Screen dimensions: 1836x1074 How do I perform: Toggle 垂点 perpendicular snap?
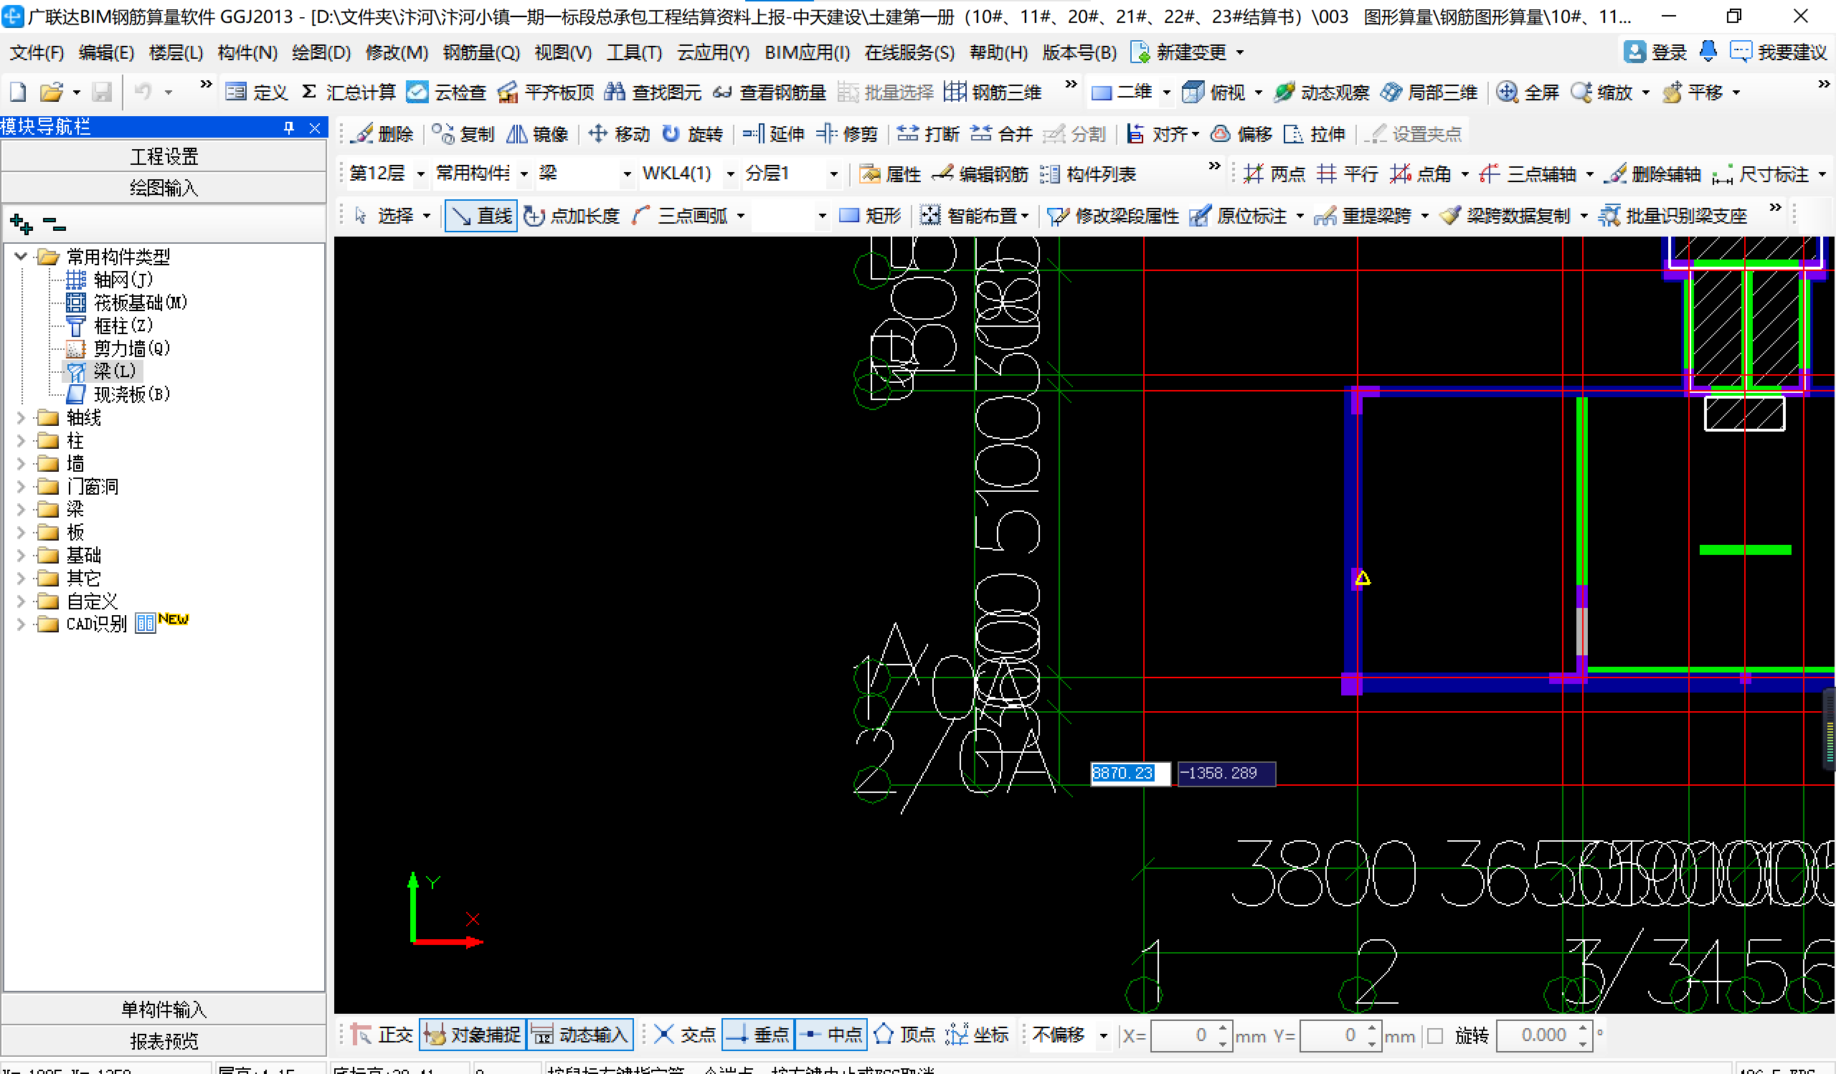pos(758,1035)
